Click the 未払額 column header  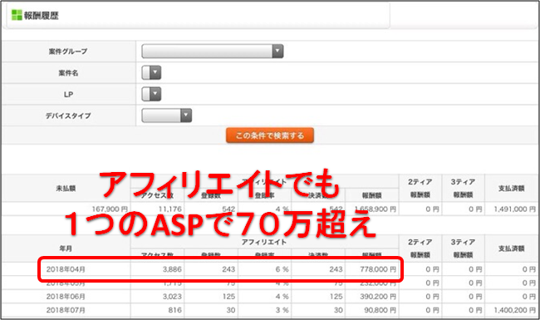(66, 189)
